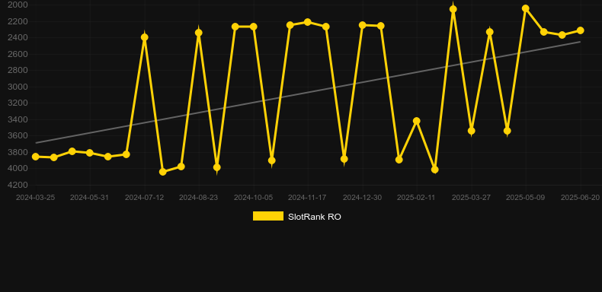Image resolution: width=602 pixels, height=292 pixels.
Task: Select the data point above 2025-03-27
Action: pyautogui.click(x=489, y=32)
